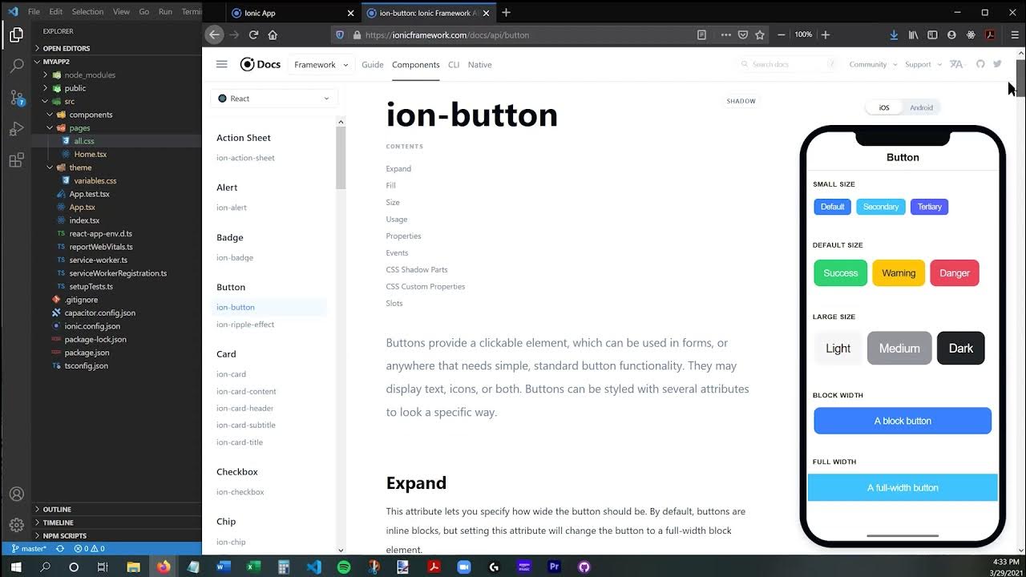Click the Warning button in preview

pos(899,273)
